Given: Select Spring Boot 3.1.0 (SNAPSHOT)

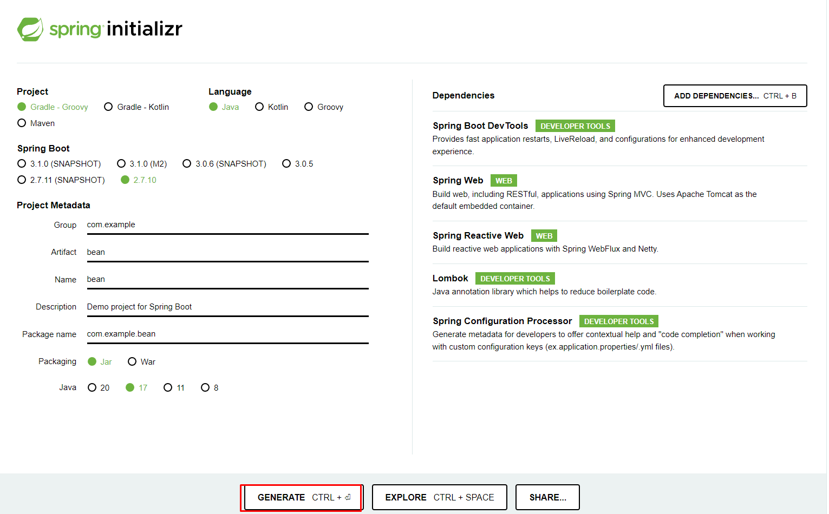Looking at the screenshot, I should (x=59, y=164).
